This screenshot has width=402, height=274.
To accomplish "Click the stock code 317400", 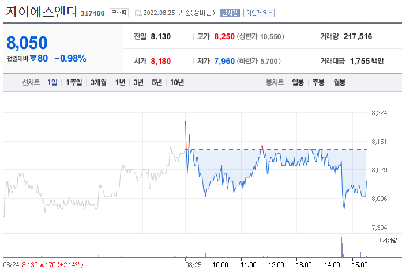I will coord(92,13).
